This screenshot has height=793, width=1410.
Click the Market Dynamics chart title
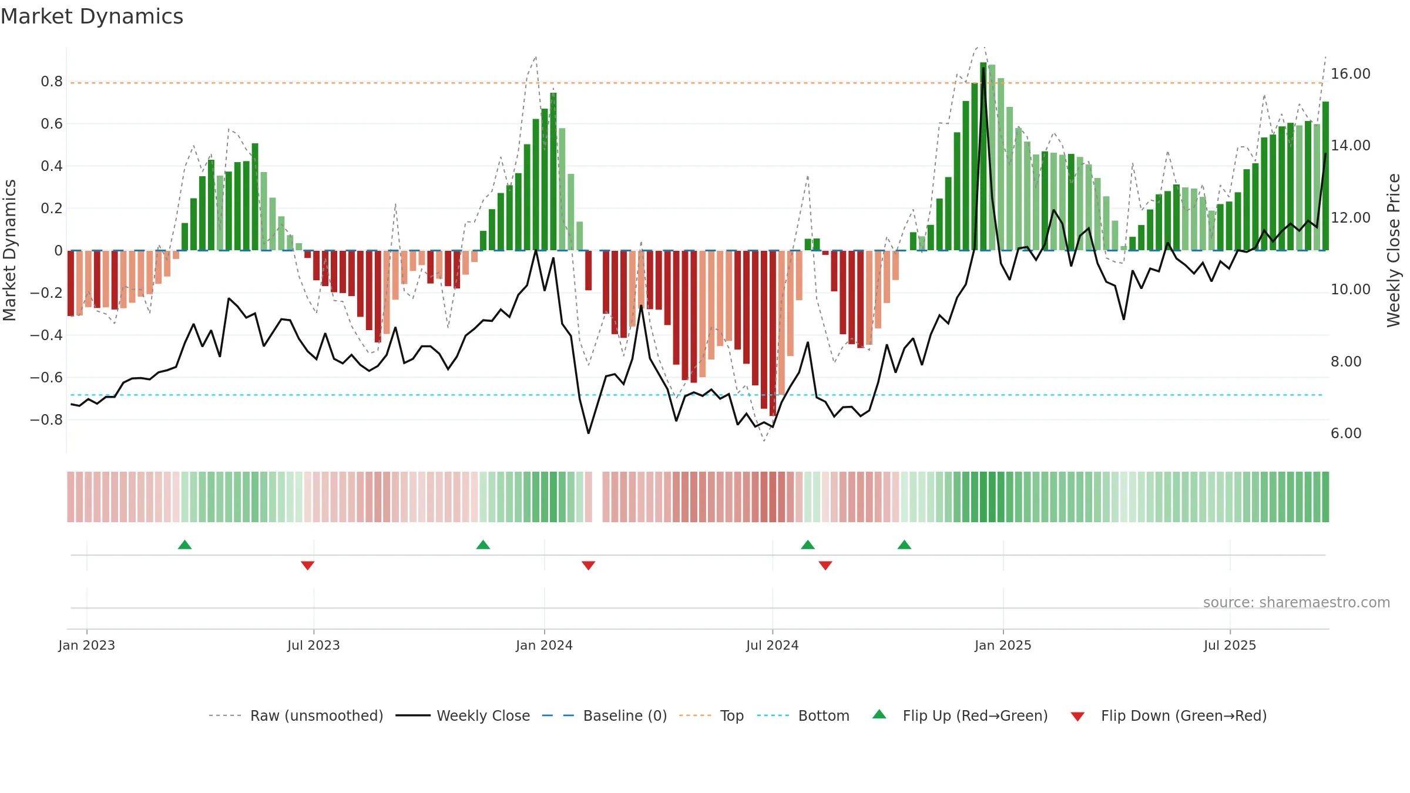tap(92, 16)
